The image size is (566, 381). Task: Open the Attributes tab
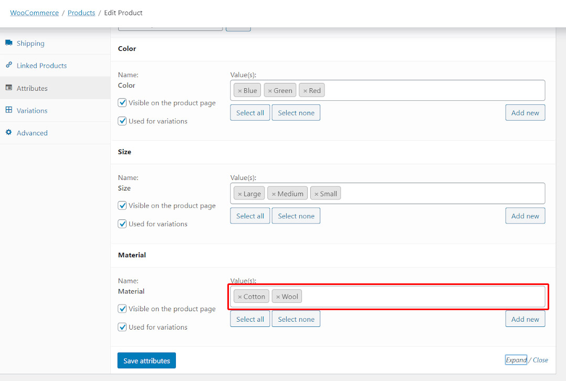click(55, 88)
